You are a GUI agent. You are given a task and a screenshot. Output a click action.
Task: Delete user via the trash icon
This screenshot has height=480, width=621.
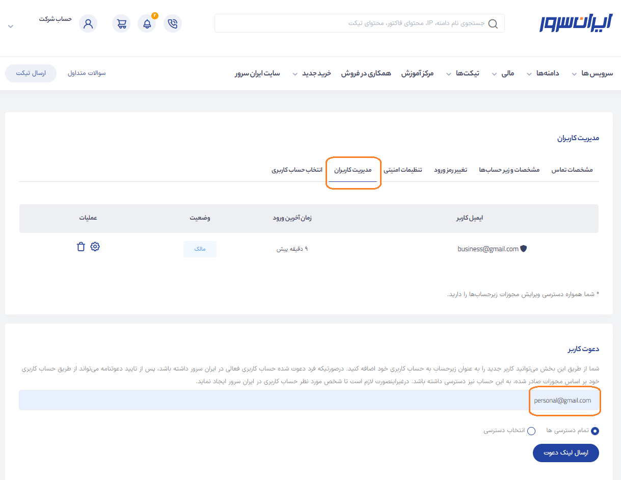point(80,247)
